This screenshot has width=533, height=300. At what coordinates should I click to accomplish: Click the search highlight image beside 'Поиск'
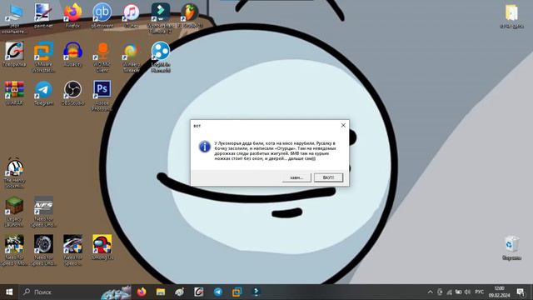pyautogui.click(x=116, y=292)
